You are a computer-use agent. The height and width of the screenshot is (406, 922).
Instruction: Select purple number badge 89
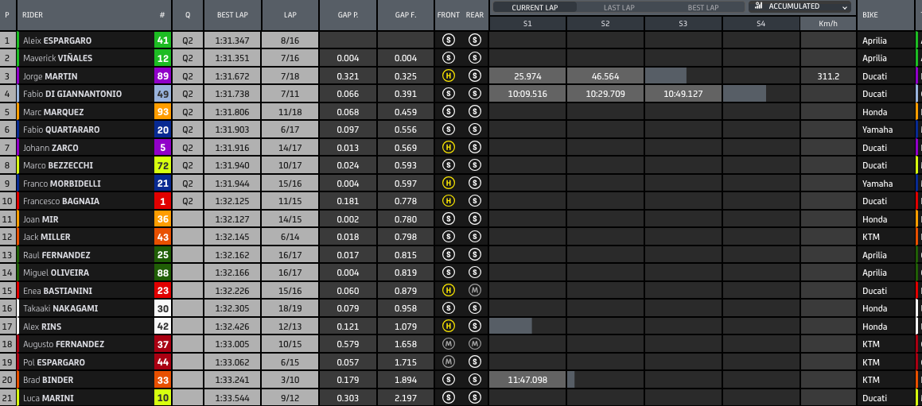[x=163, y=75]
